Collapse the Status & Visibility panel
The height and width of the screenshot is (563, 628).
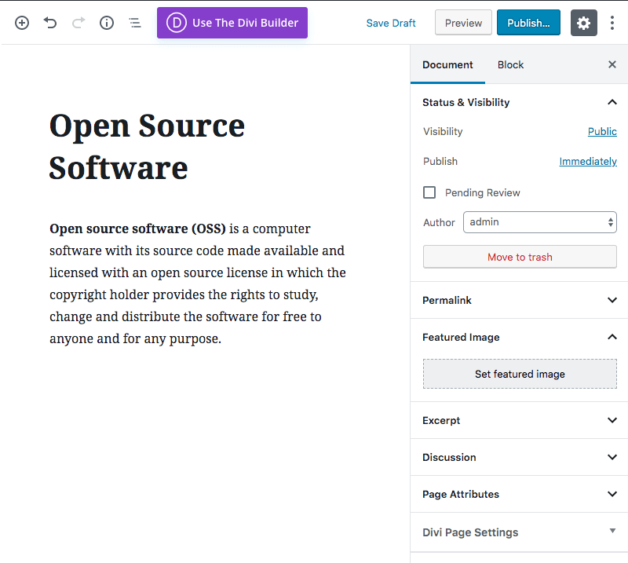[612, 102]
